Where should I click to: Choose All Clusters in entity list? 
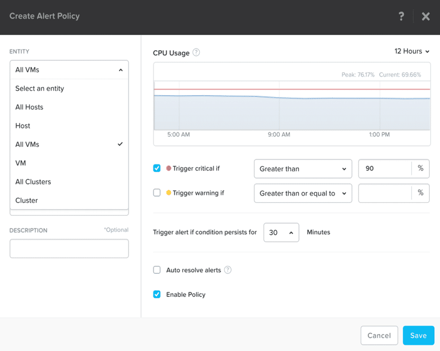[x=33, y=181]
